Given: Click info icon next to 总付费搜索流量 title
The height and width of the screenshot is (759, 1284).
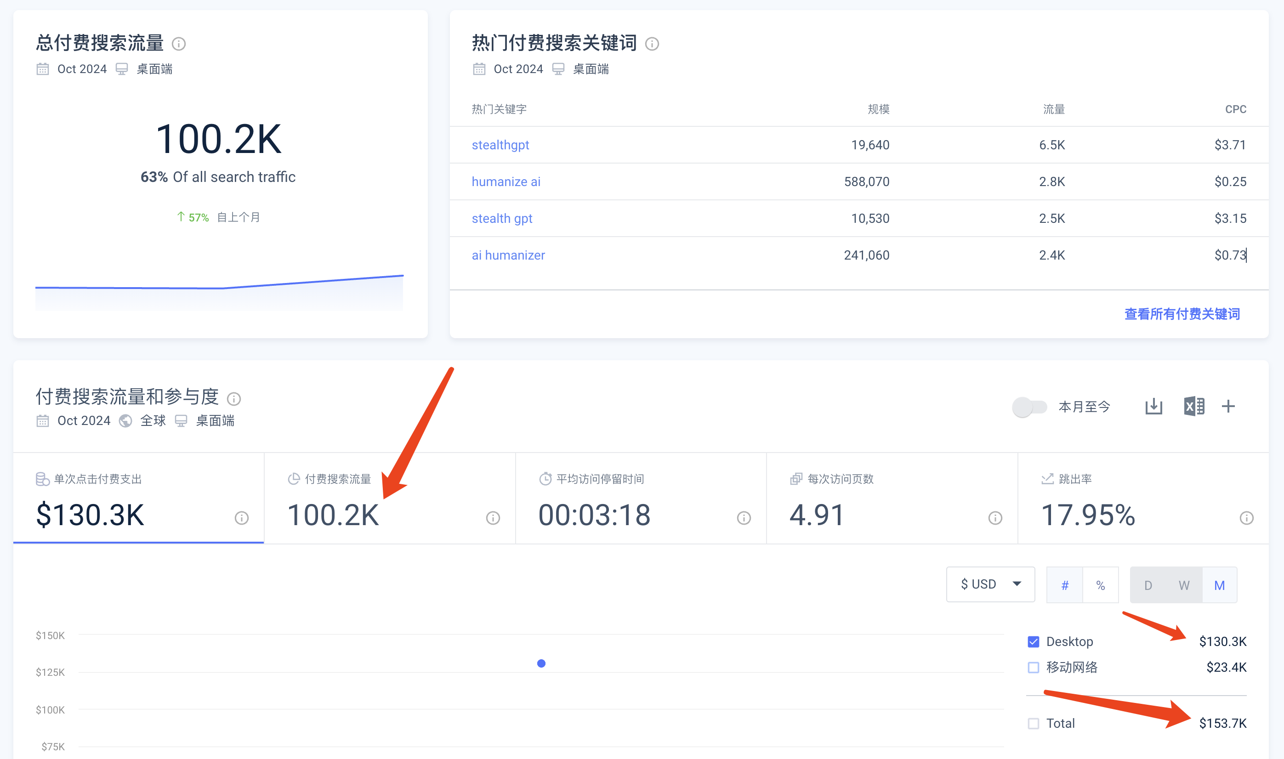Looking at the screenshot, I should click(178, 44).
